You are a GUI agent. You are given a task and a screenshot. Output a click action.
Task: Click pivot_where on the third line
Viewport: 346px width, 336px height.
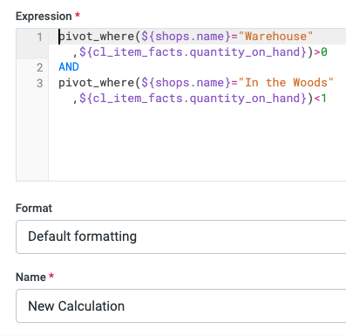(96, 83)
